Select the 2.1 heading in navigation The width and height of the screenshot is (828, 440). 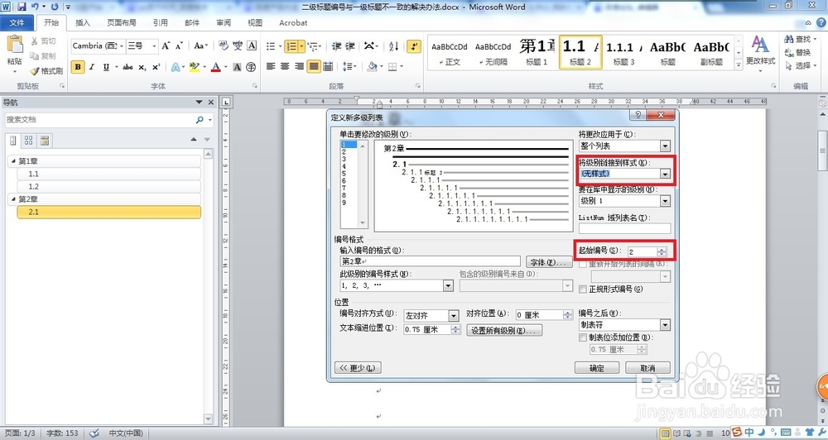108,212
